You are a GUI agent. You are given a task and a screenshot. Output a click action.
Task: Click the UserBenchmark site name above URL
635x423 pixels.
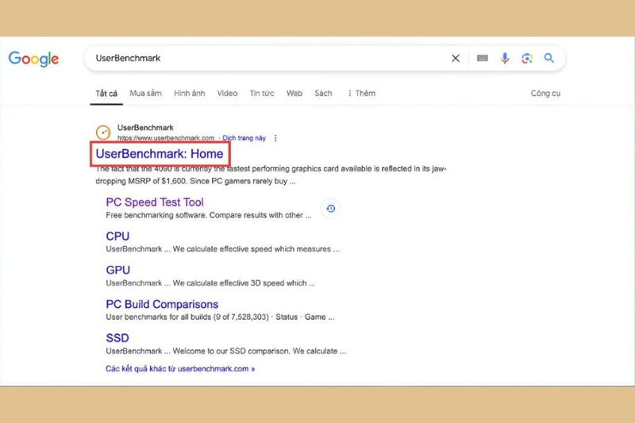tap(145, 128)
